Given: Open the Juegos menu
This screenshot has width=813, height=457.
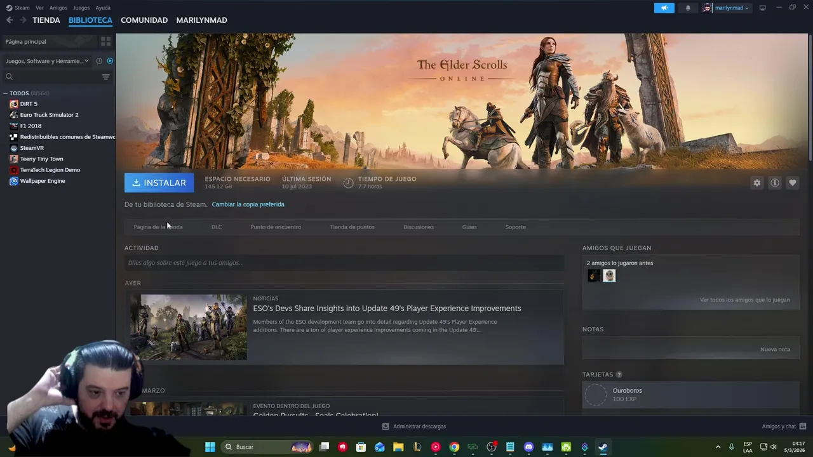Looking at the screenshot, I should click(x=81, y=8).
